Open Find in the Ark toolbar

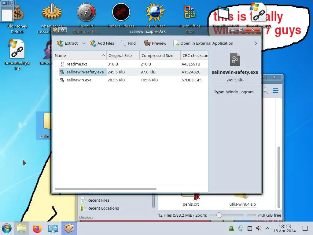point(128,43)
